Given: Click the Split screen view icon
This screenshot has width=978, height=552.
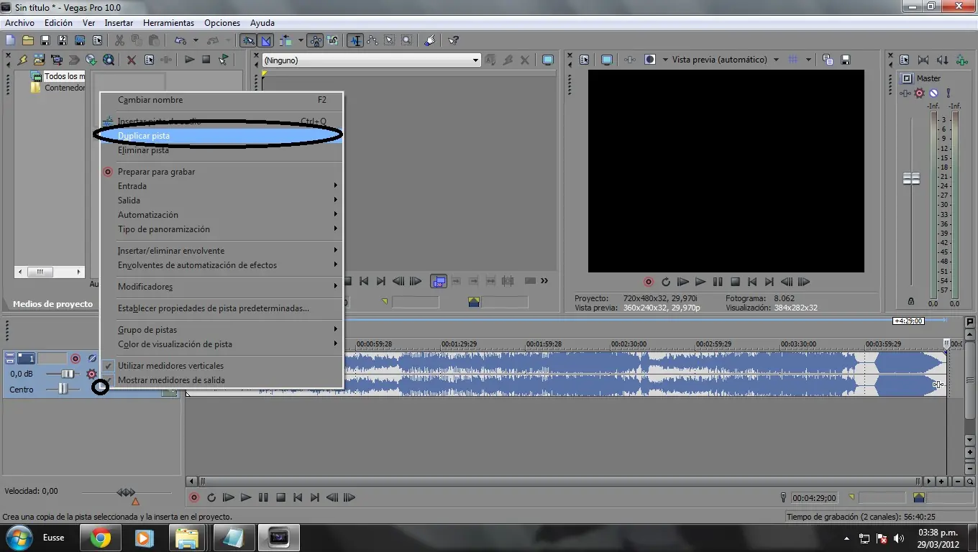Looking at the screenshot, I should [651, 60].
